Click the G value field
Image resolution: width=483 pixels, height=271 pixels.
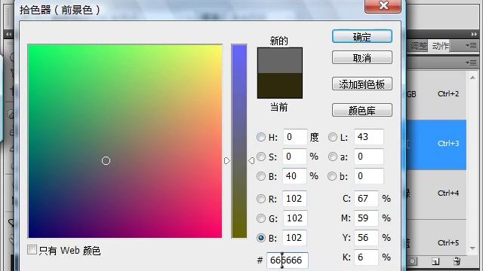(x=295, y=218)
